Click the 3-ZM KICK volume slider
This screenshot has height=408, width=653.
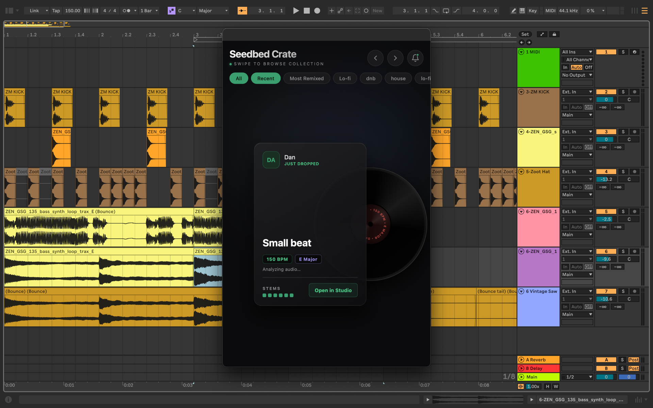click(606, 100)
